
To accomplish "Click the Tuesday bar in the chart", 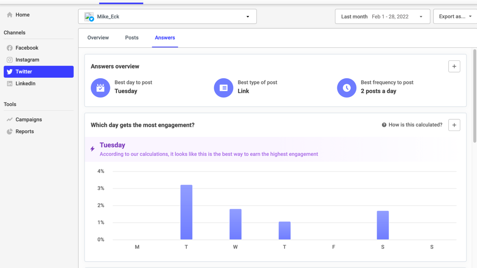I will pyautogui.click(x=186, y=212).
